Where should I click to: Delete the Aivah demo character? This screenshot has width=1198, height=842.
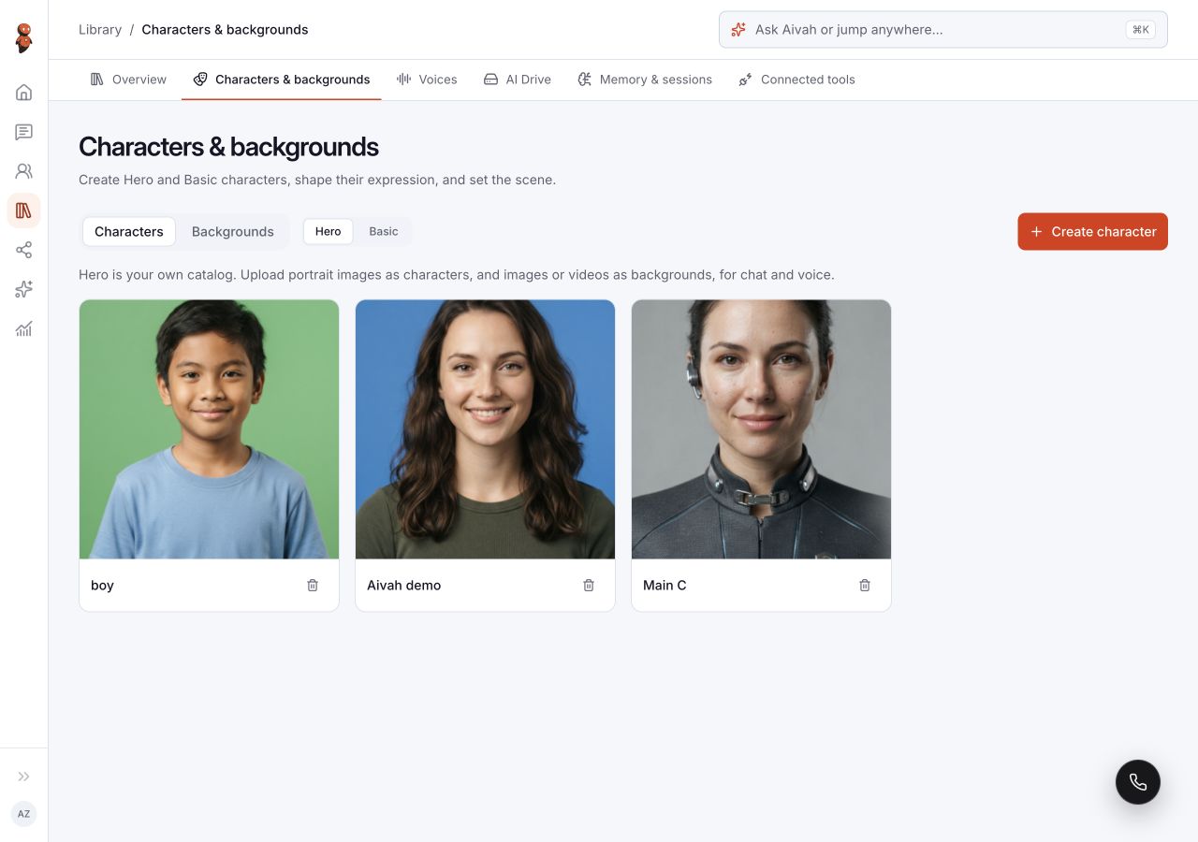589,585
